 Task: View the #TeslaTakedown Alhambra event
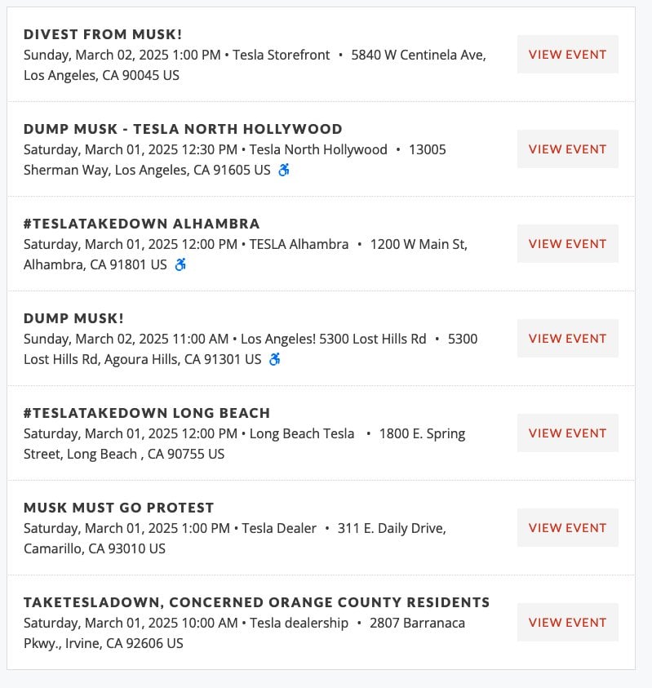point(567,244)
